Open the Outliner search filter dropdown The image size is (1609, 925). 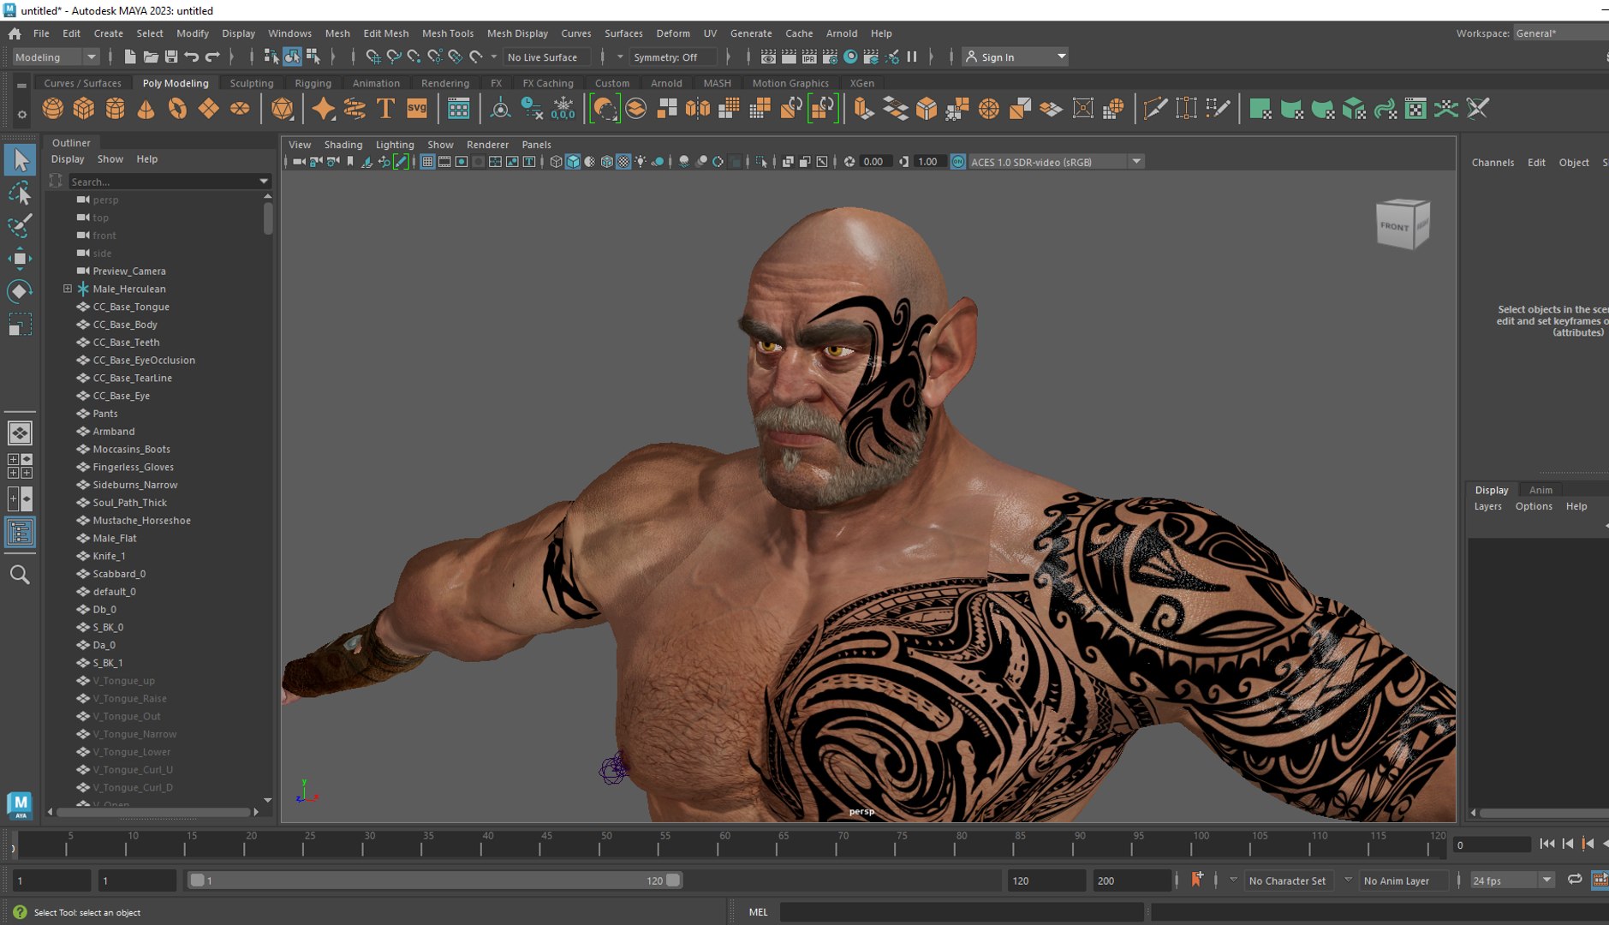coord(264,182)
